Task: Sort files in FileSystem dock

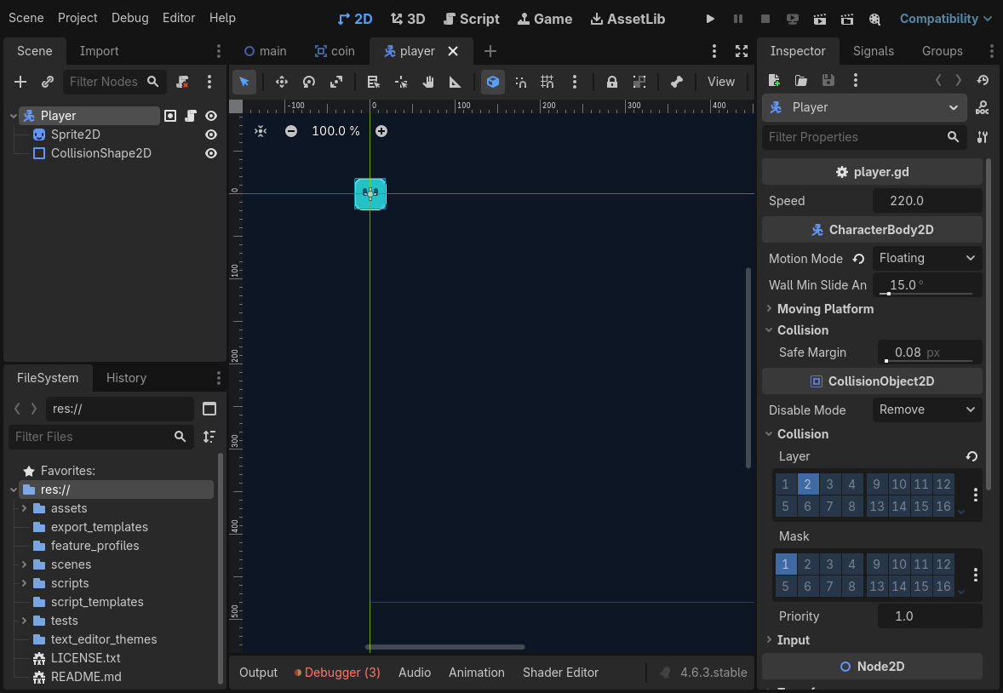Action: click(x=209, y=437)
